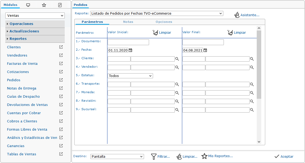Open Análisis y Estadísticas external link icon
This screenshot has width=305, height=163.
coord(61,138)
